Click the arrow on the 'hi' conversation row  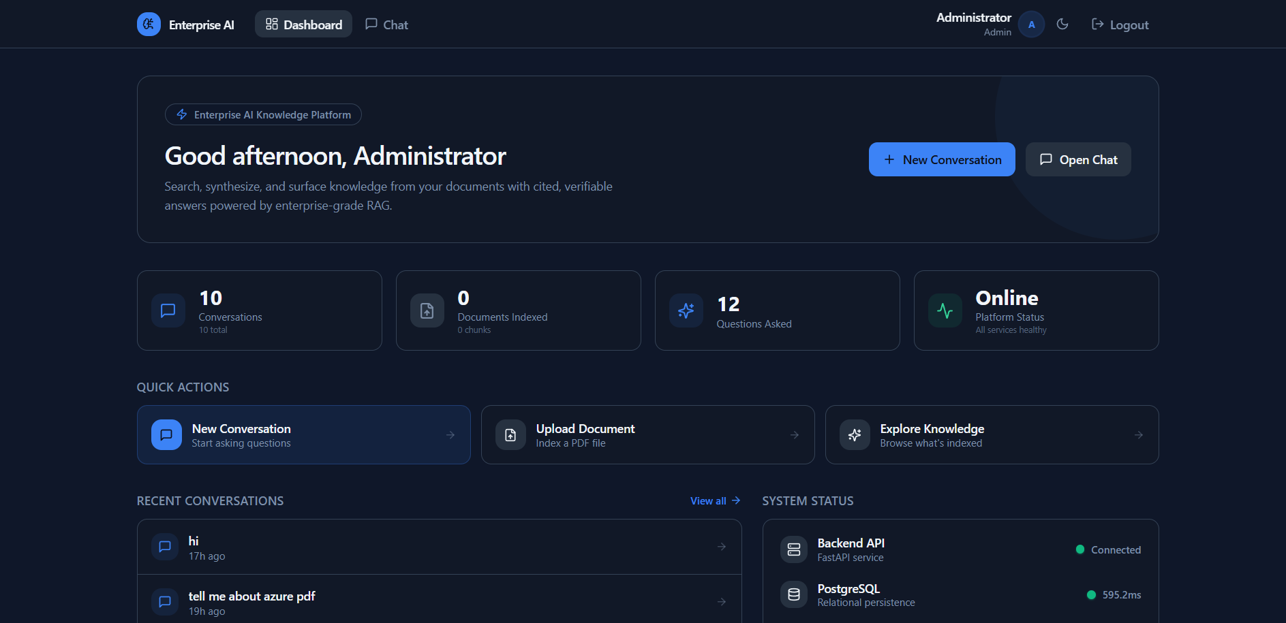[x=722, y=547]
